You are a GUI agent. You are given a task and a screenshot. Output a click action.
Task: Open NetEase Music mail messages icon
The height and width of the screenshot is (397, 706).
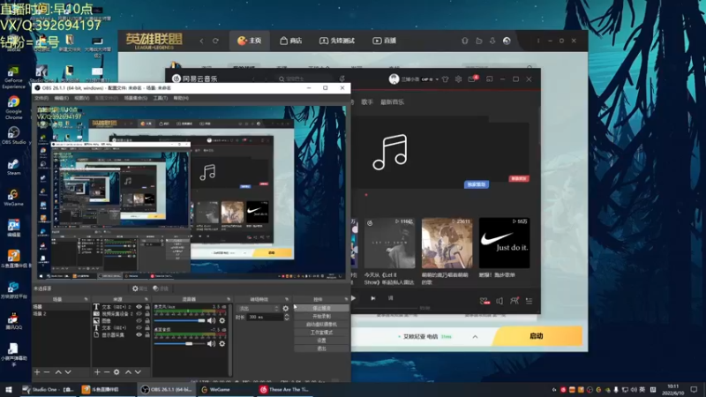click(472, 79)
